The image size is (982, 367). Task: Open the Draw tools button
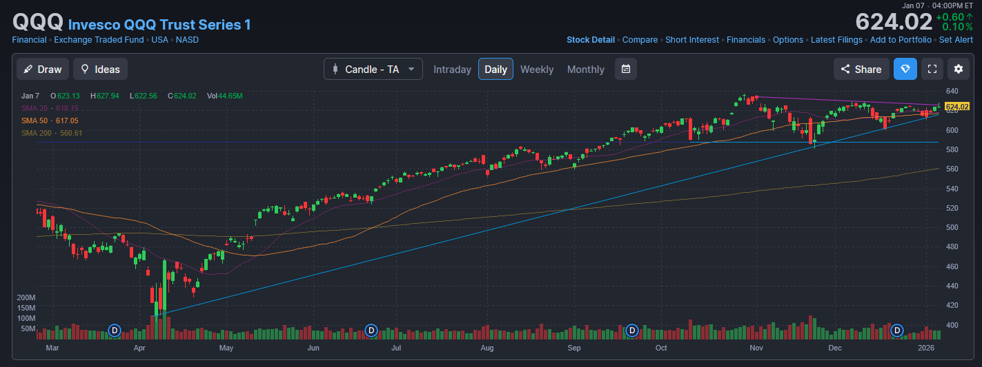click(x=43, y=69)
